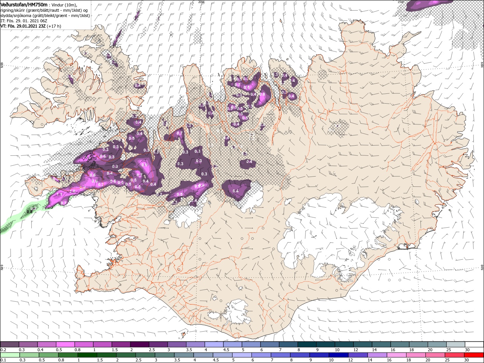Pick the bright red lower swatch at 30

point(474,355)
